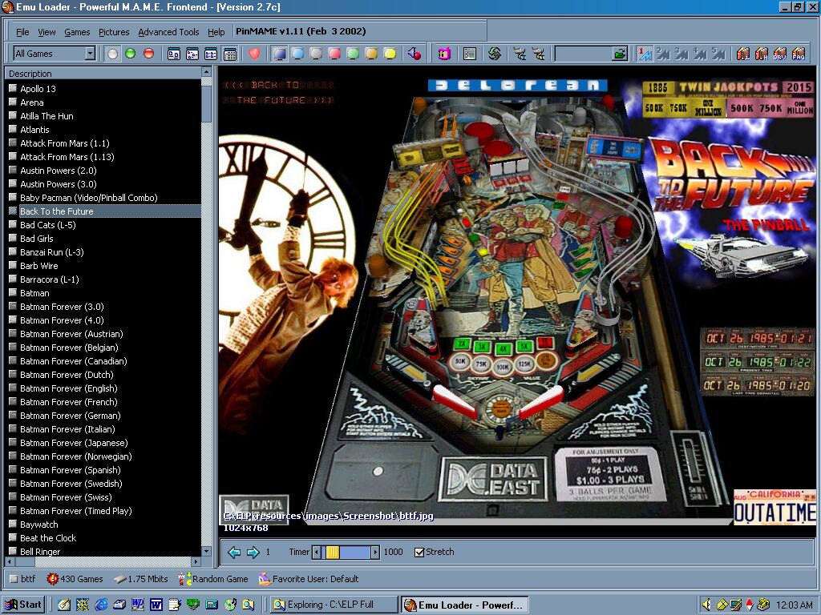Toggle the Bad Girls checkbox
This screenshot has height=615, width=821.
point(13,238)
